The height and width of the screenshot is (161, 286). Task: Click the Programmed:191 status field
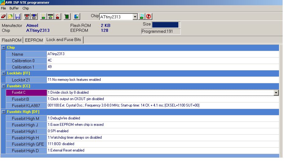coord(161,32)
